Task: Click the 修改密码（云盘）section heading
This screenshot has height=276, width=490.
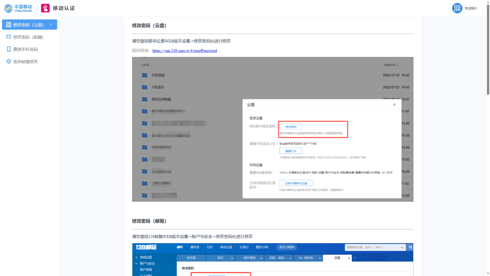Action: (x=149, y=26)
